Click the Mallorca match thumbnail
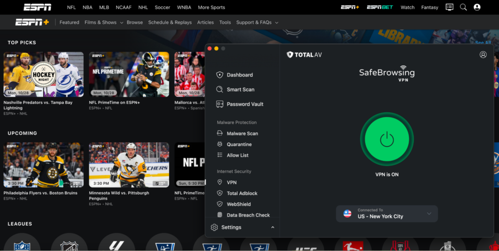Viewport: 499px width, 251px height. [x=190, y=75]
